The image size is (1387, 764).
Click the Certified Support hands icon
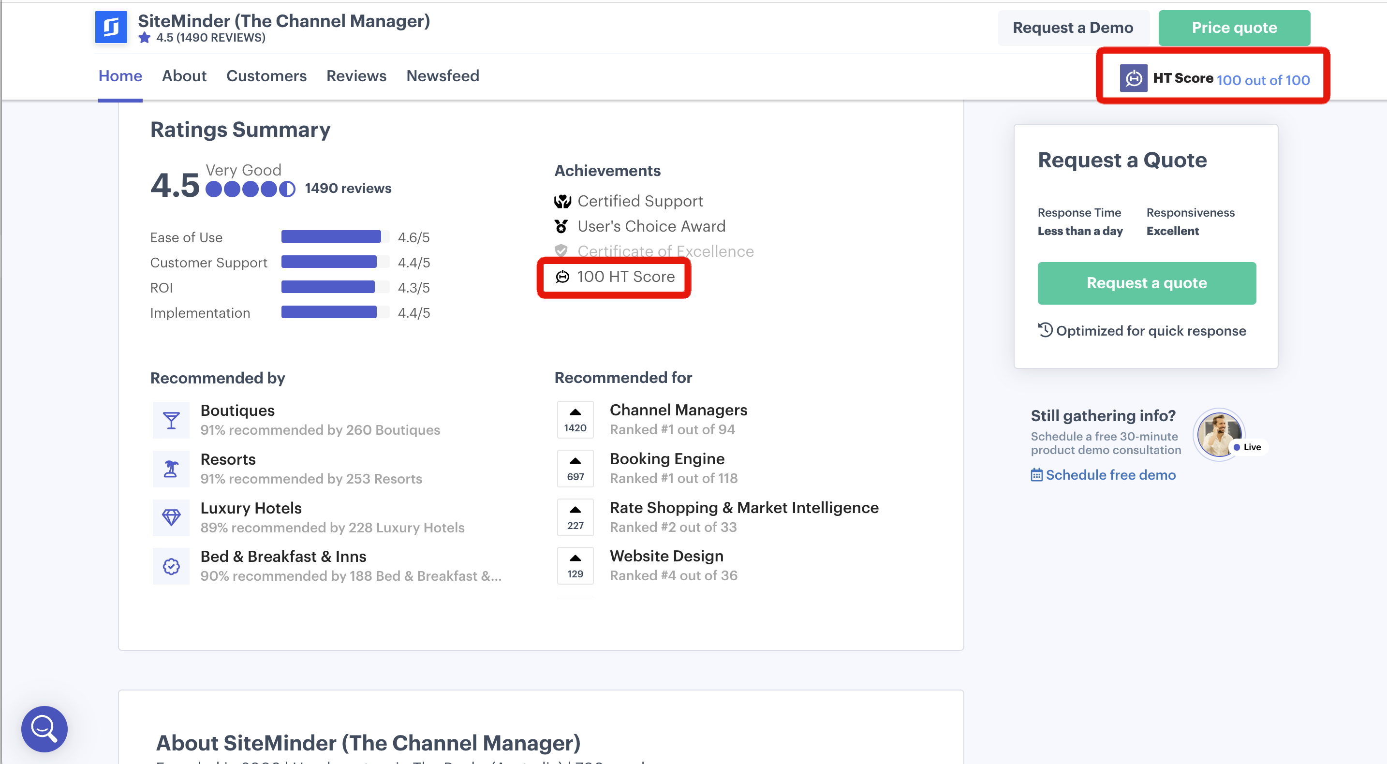(x=562, y=201)
